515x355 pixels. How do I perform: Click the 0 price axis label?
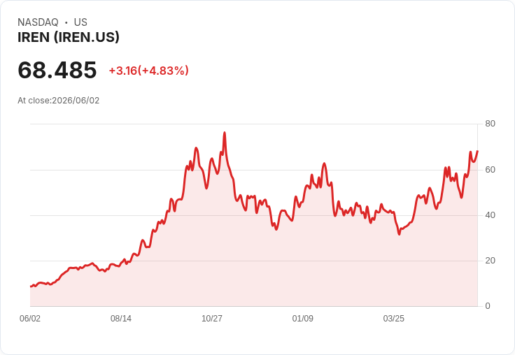tap(488, 306)
